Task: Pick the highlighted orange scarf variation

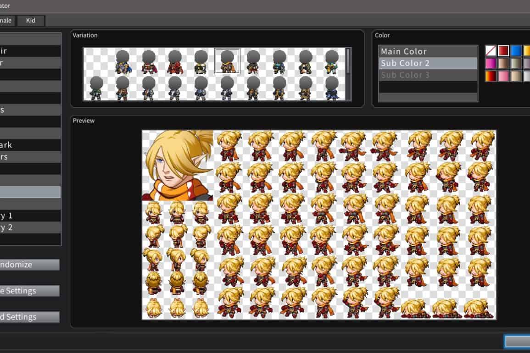Action: point(227,61)
